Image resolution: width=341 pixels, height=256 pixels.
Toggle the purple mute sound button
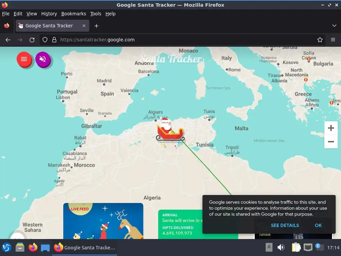(43, 59)
